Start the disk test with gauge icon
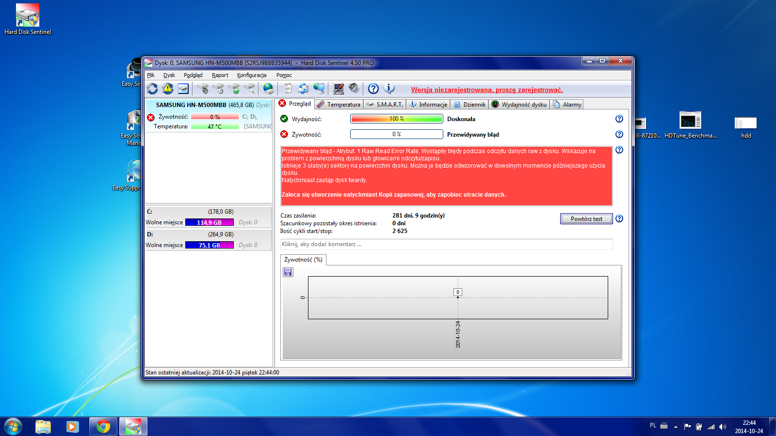Image resolution: width=776 pixels, height=436 pixels. point(203,89)
